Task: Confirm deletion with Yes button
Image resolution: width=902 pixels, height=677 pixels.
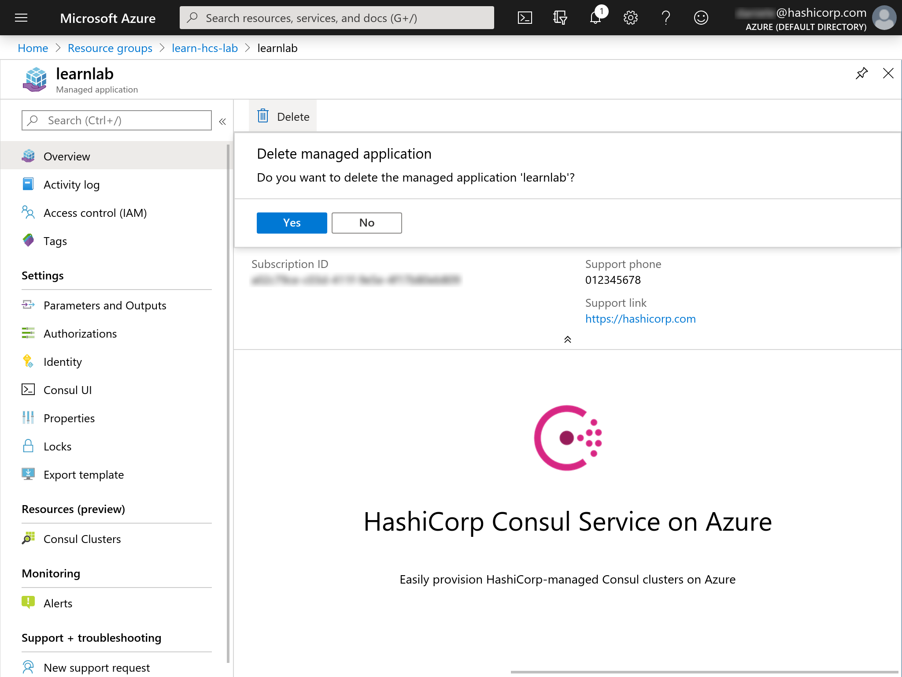Action: [292, 223]
